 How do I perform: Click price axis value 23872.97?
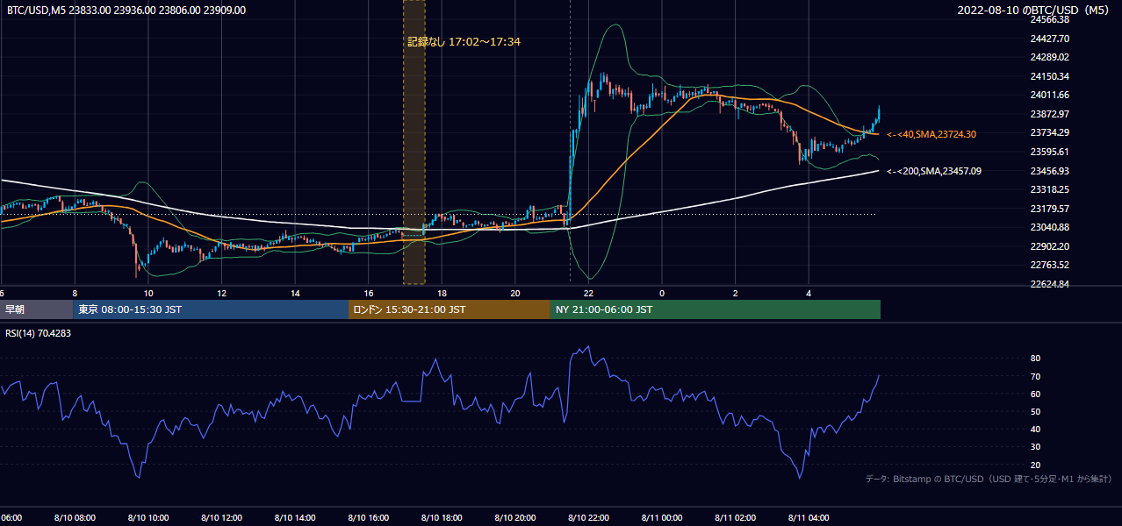tap(1050, 114)
